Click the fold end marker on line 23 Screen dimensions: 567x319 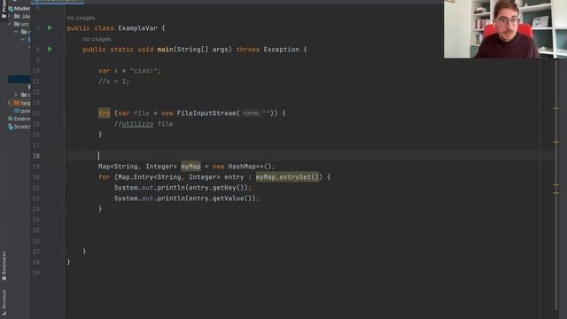point(64,209)
